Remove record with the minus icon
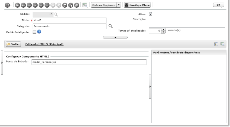Viewport: 230px width, 127px height. pos(47,5)
